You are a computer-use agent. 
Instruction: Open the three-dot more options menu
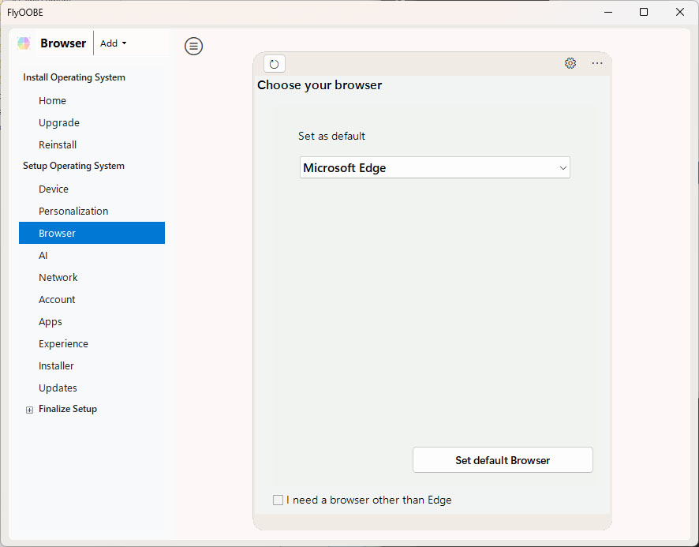click(x=597, y=64)
